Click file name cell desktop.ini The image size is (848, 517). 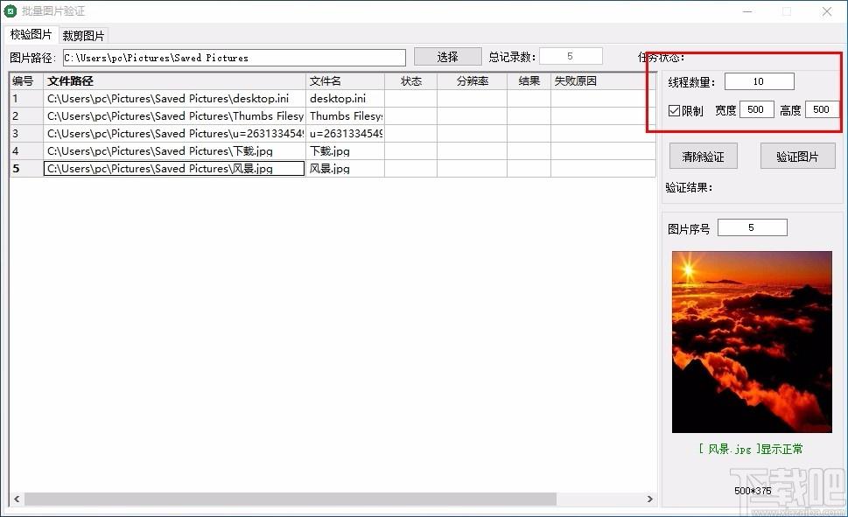click(345, 99)
